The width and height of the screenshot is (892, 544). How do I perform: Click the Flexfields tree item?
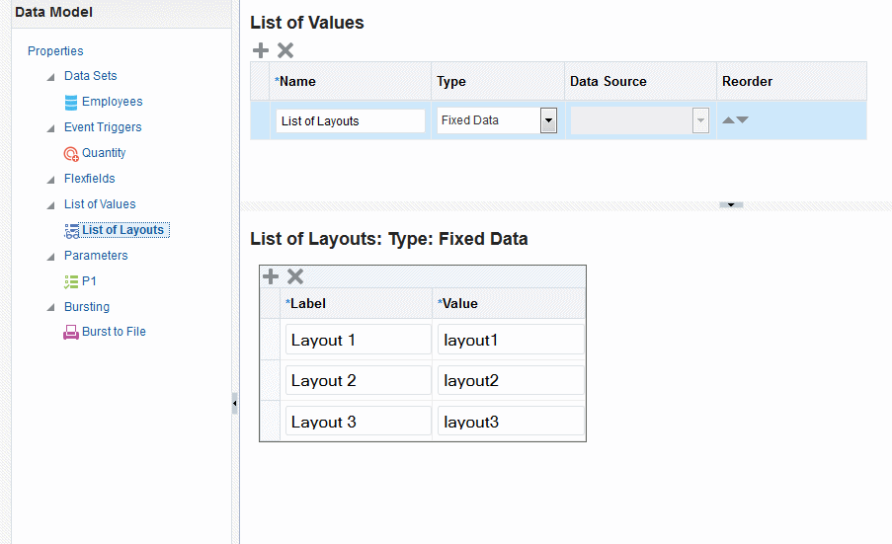coord(90,179)
